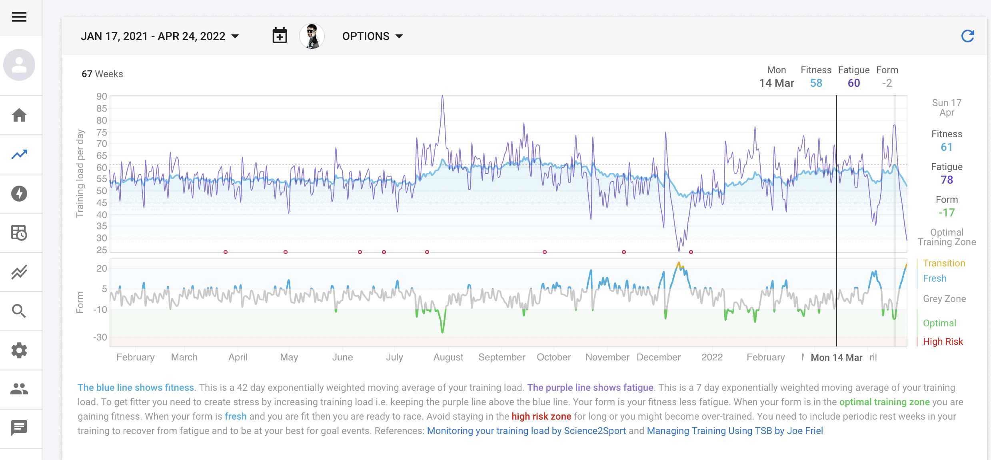
Task: Click the red marker near December fatigue low
Action: point(691,252)
